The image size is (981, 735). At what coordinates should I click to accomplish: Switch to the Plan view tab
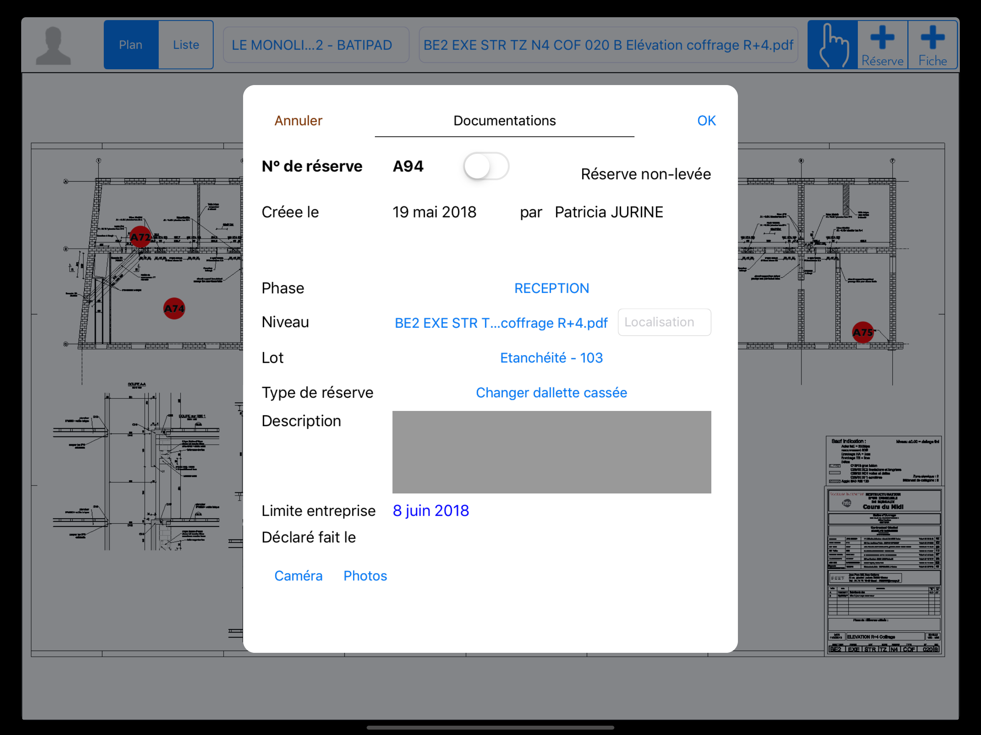click(x=131, y=45)
